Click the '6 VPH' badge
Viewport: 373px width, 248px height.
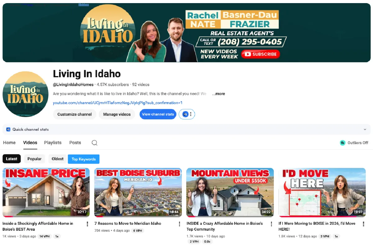[x=138, y=231]
